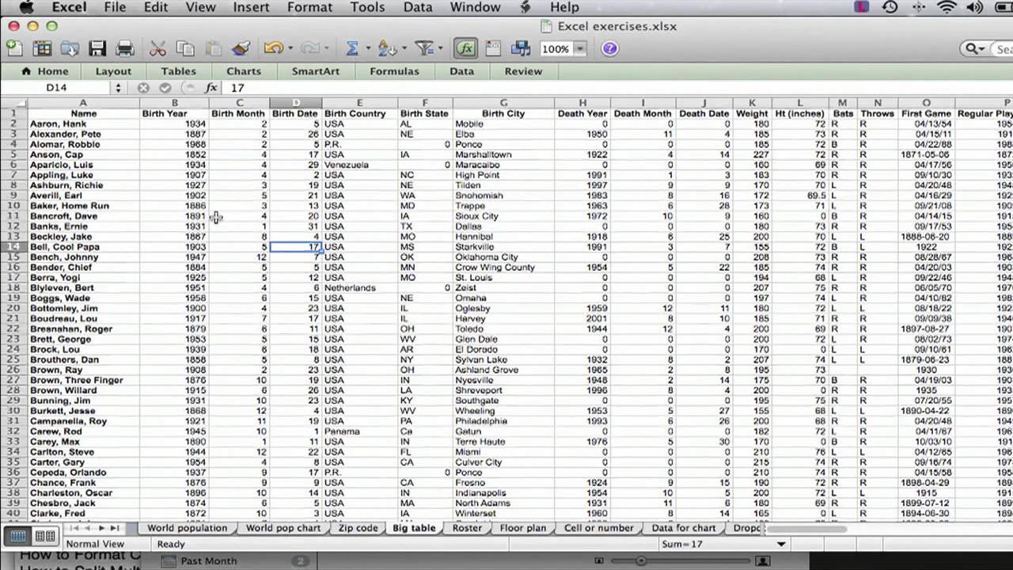Viewport: 1013px width, 570px height.
Task: Toggle the formula builder fx toolbar button
Action: [x=465, y=48]
